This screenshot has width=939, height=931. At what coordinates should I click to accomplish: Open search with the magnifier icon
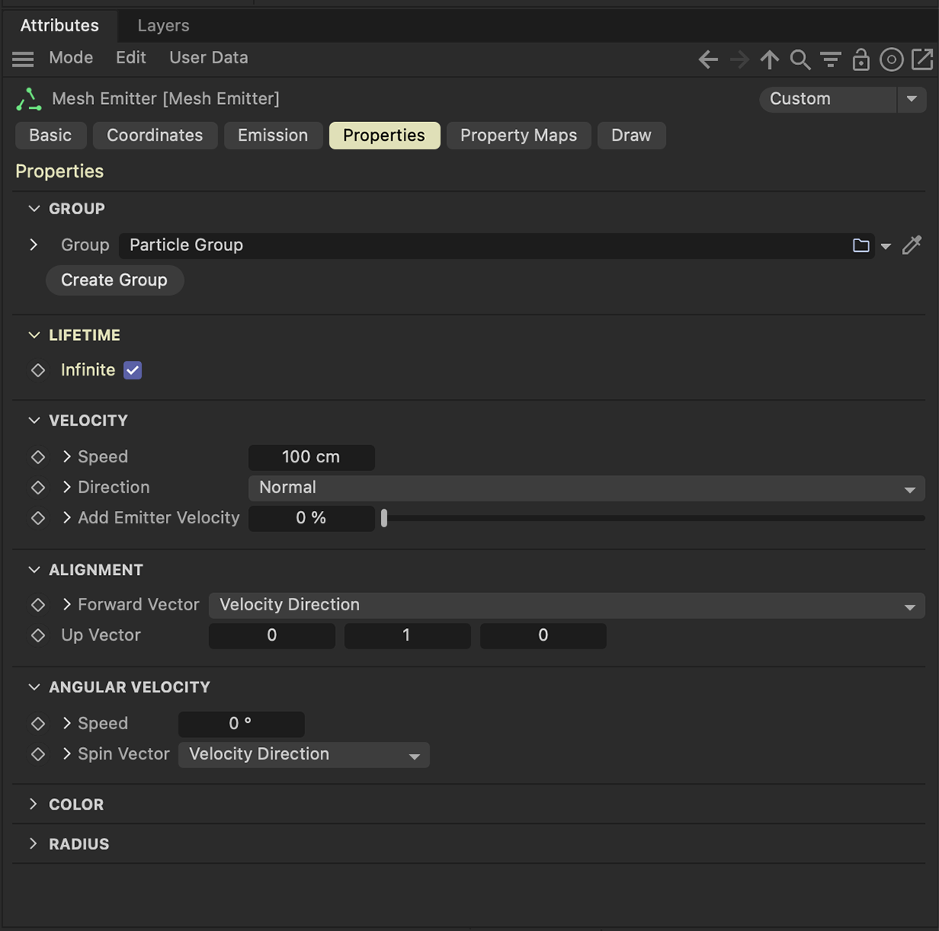800,59
